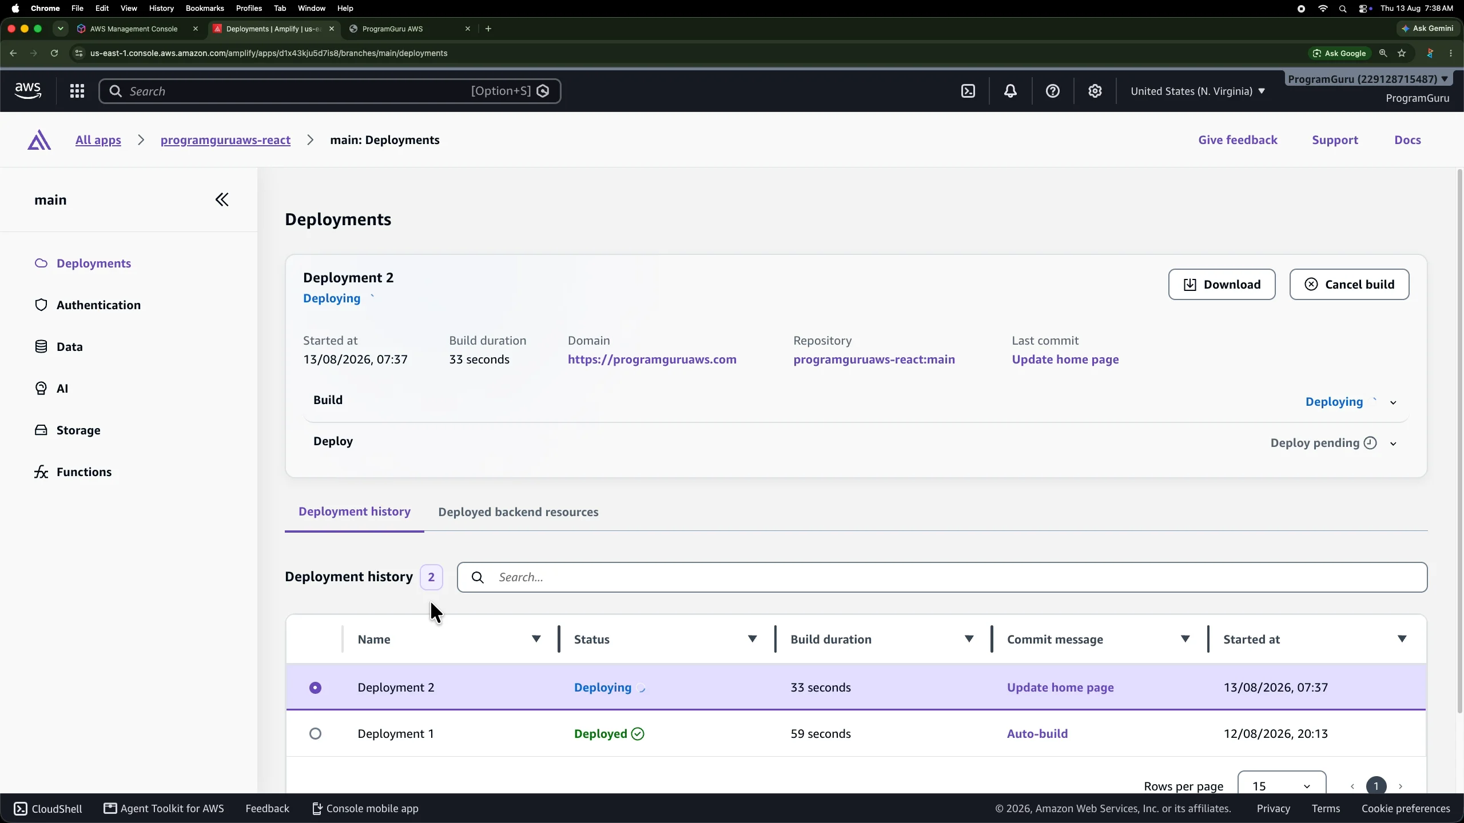Open the settings gear in AWS header
The height and width of the screenshot is (823, 1464).
coord(1095,91)
